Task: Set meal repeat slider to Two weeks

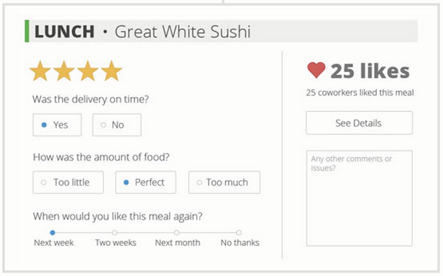Action: pos(115,233)
